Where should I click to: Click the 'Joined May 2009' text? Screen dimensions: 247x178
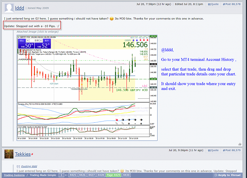(38, 8)
